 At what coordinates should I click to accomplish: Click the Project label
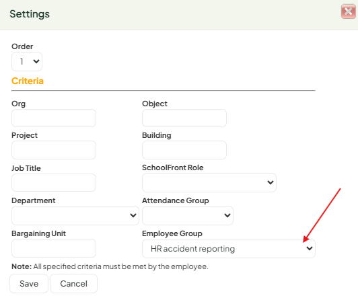click(25, 135)
